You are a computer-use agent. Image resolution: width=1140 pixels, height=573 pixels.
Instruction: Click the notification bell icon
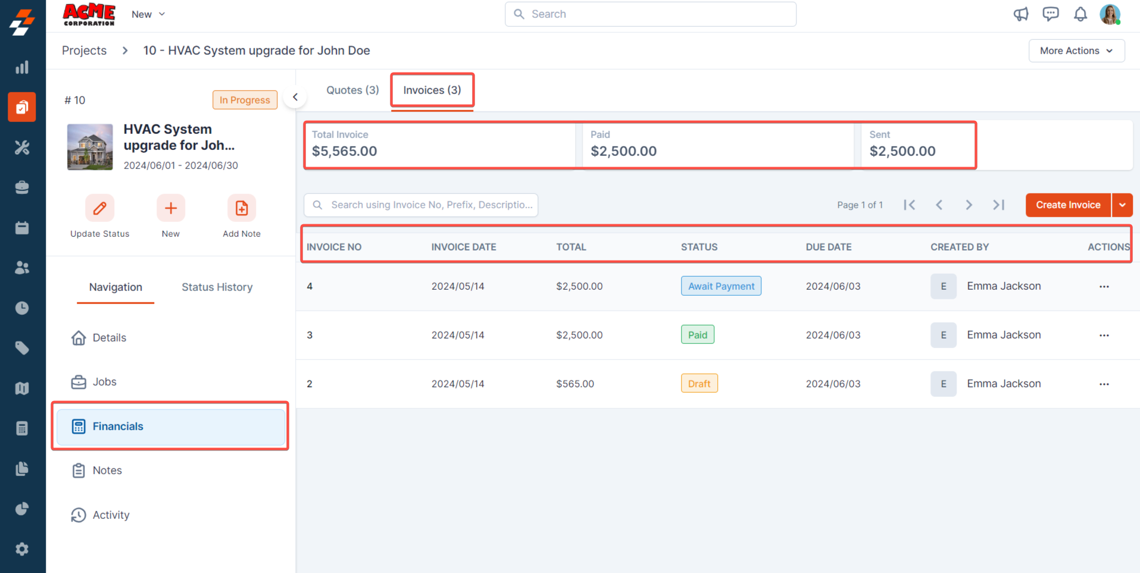point(1080,14)
